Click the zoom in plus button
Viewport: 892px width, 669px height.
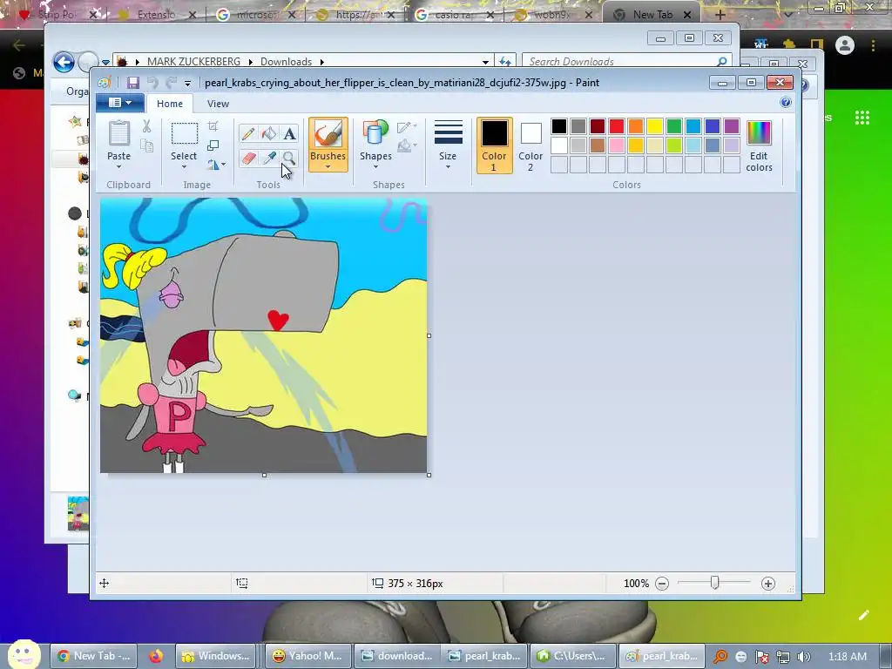pyautogui.click(x=768, y=584)
